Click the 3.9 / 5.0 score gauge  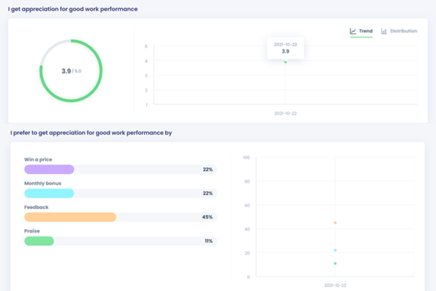point(71,71)
